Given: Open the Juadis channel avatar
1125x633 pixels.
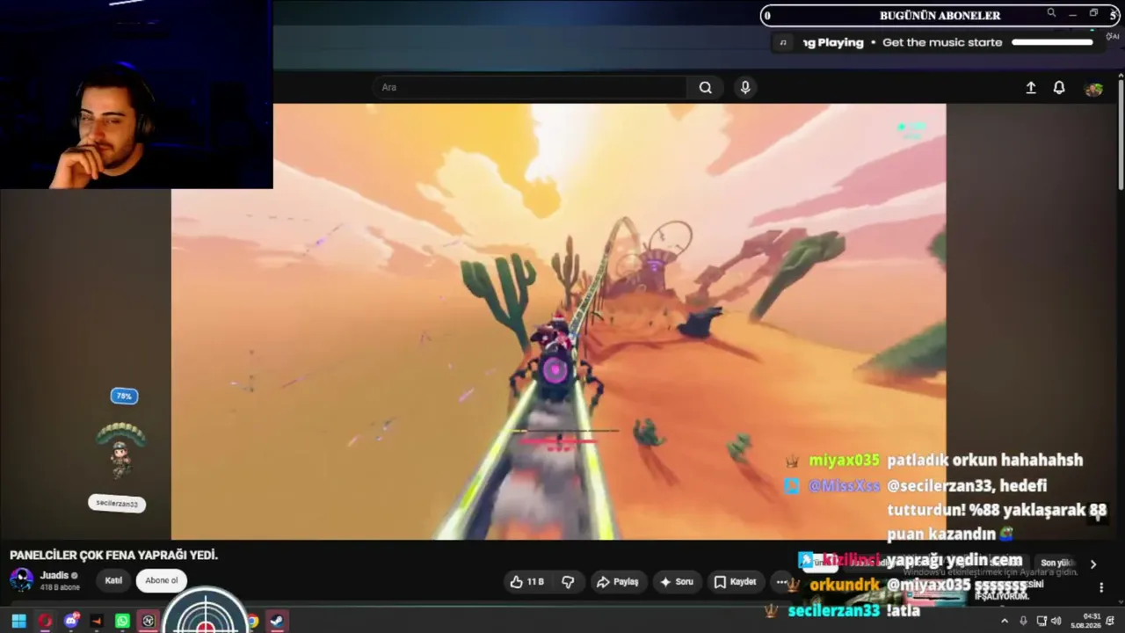Looking at the screenshot, I should click(x=22, y=580).
